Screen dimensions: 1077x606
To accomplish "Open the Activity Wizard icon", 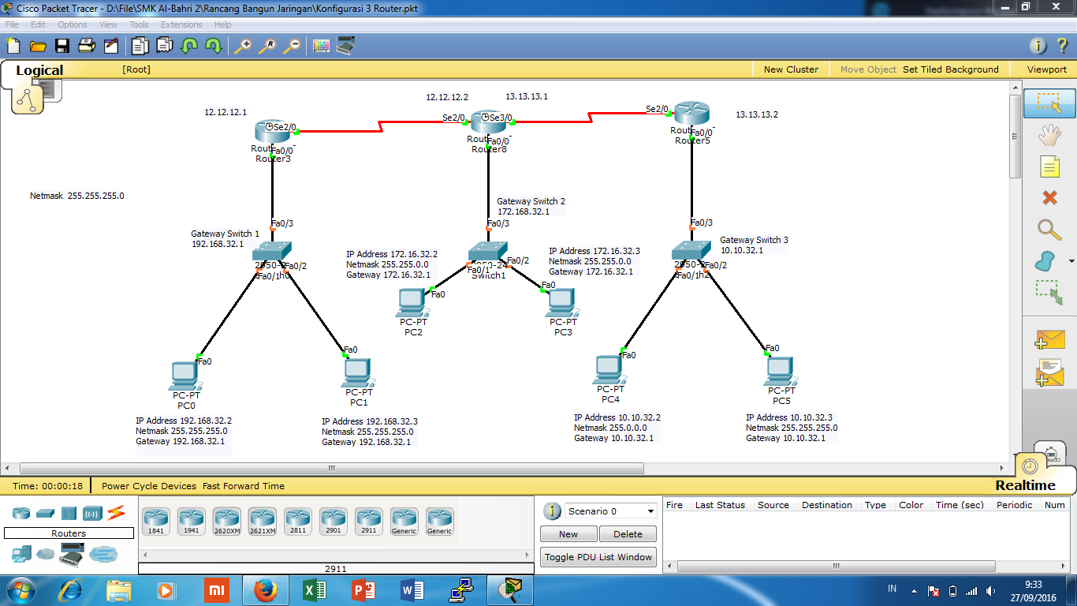I will [110, 46].
